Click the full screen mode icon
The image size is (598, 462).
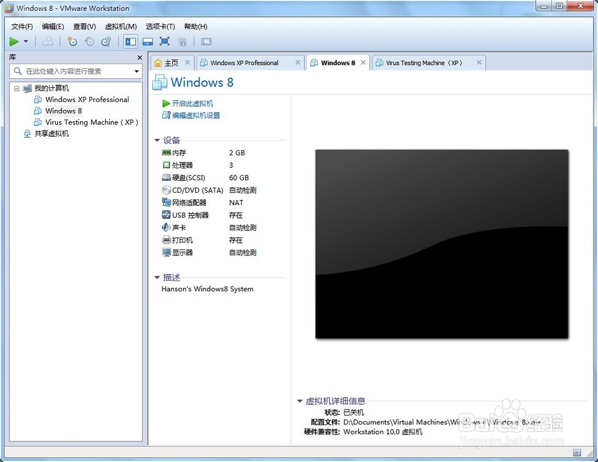click(164, 41)
